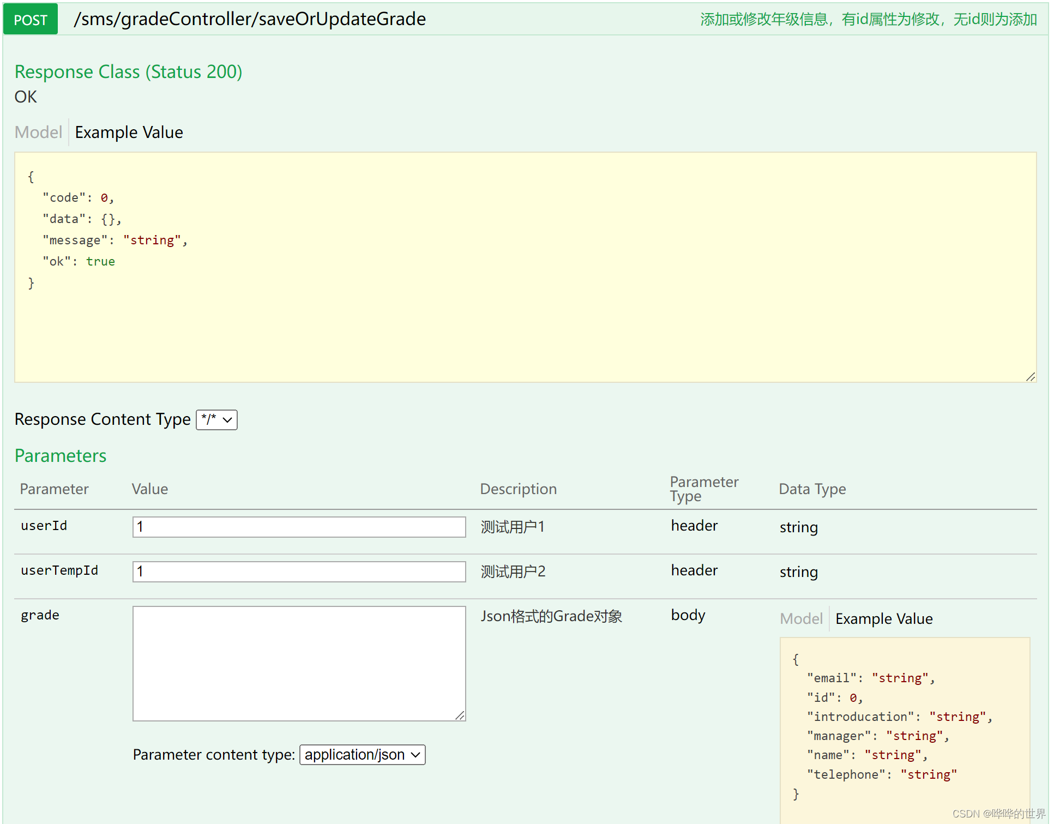This screenshot has height=824, width=1054.
Task: Click the chevron next to application/json
Action: click(415, 755)
